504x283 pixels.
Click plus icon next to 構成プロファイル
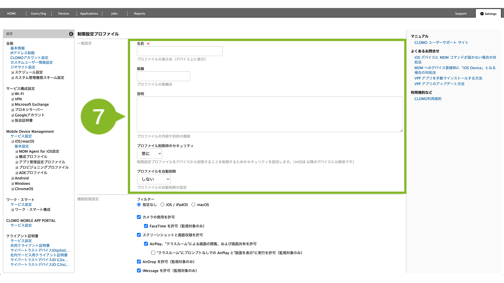coord(17,157)
